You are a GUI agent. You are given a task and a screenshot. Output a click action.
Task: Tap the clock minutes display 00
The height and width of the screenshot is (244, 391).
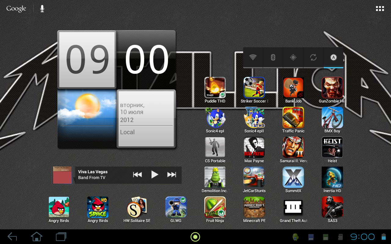click(147, 59)
